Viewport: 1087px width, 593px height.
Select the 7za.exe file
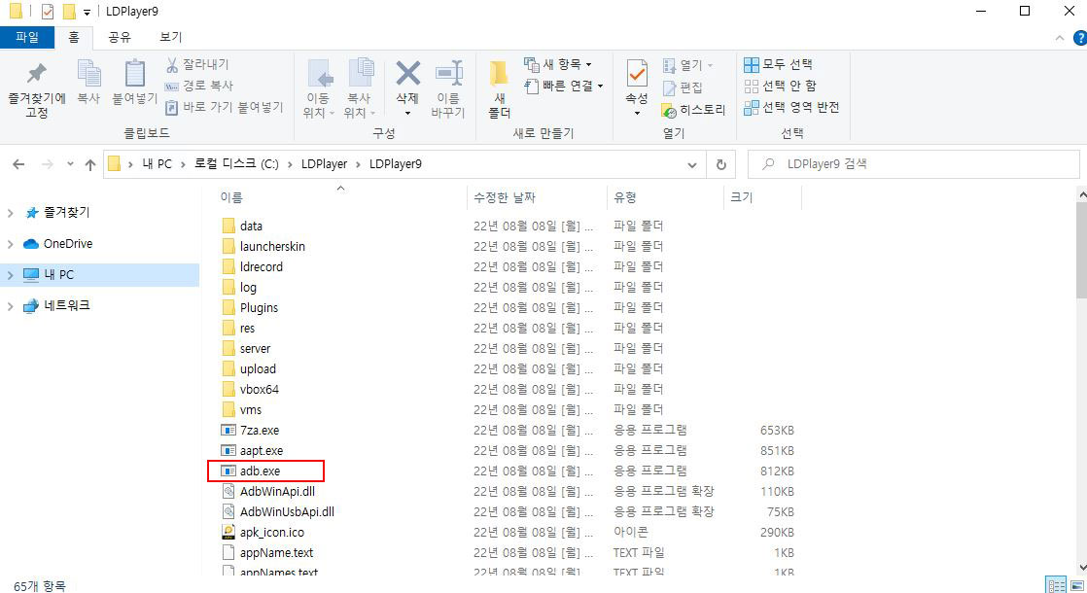click(250, 431)
